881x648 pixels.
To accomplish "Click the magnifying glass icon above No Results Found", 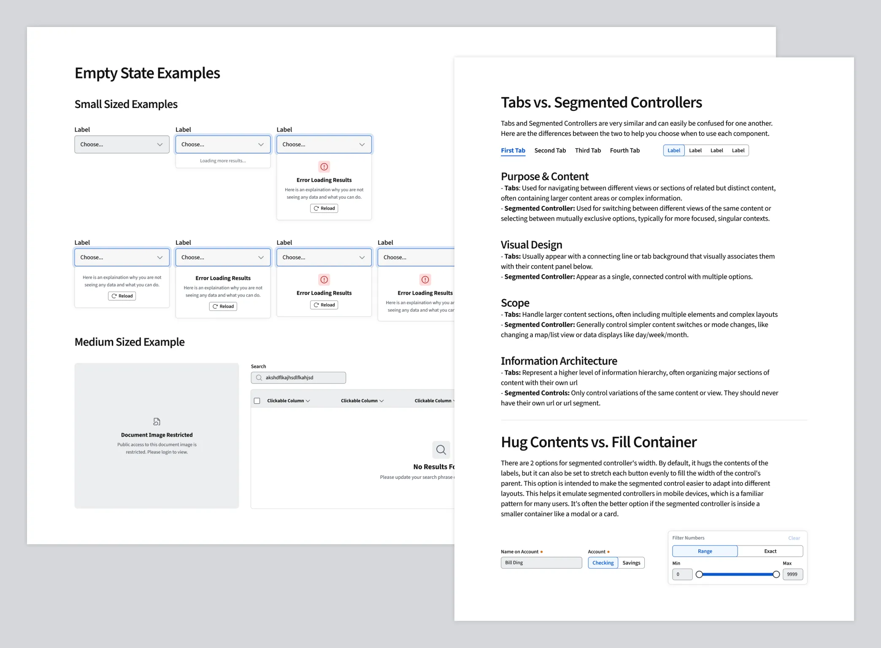I will point(441,450).
